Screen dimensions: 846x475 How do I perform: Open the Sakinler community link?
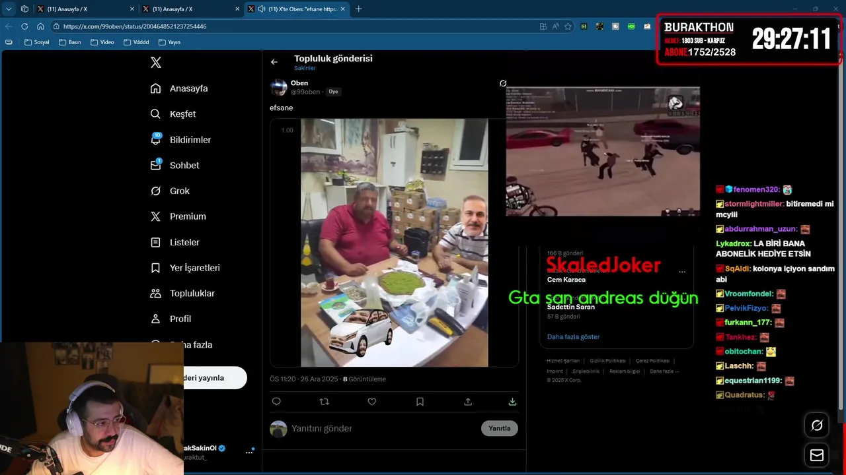pyautogui.click(x=305, y=68)
